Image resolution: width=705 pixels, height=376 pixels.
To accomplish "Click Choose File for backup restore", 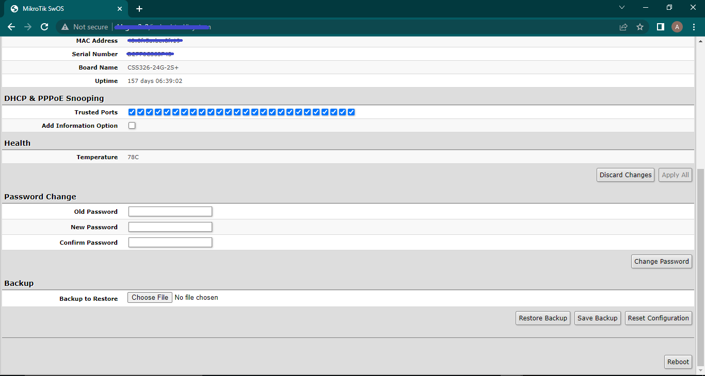I will click(150, 298).
